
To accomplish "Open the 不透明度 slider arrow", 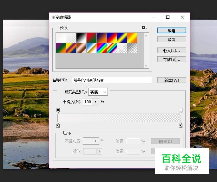I will (x=95, y=141).
